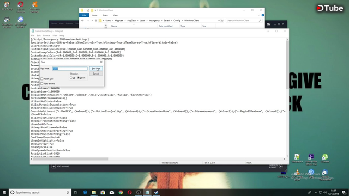349x196 pixels.
Task: Click Refresh button in Explorer address bar
Action: pos(222,21)
